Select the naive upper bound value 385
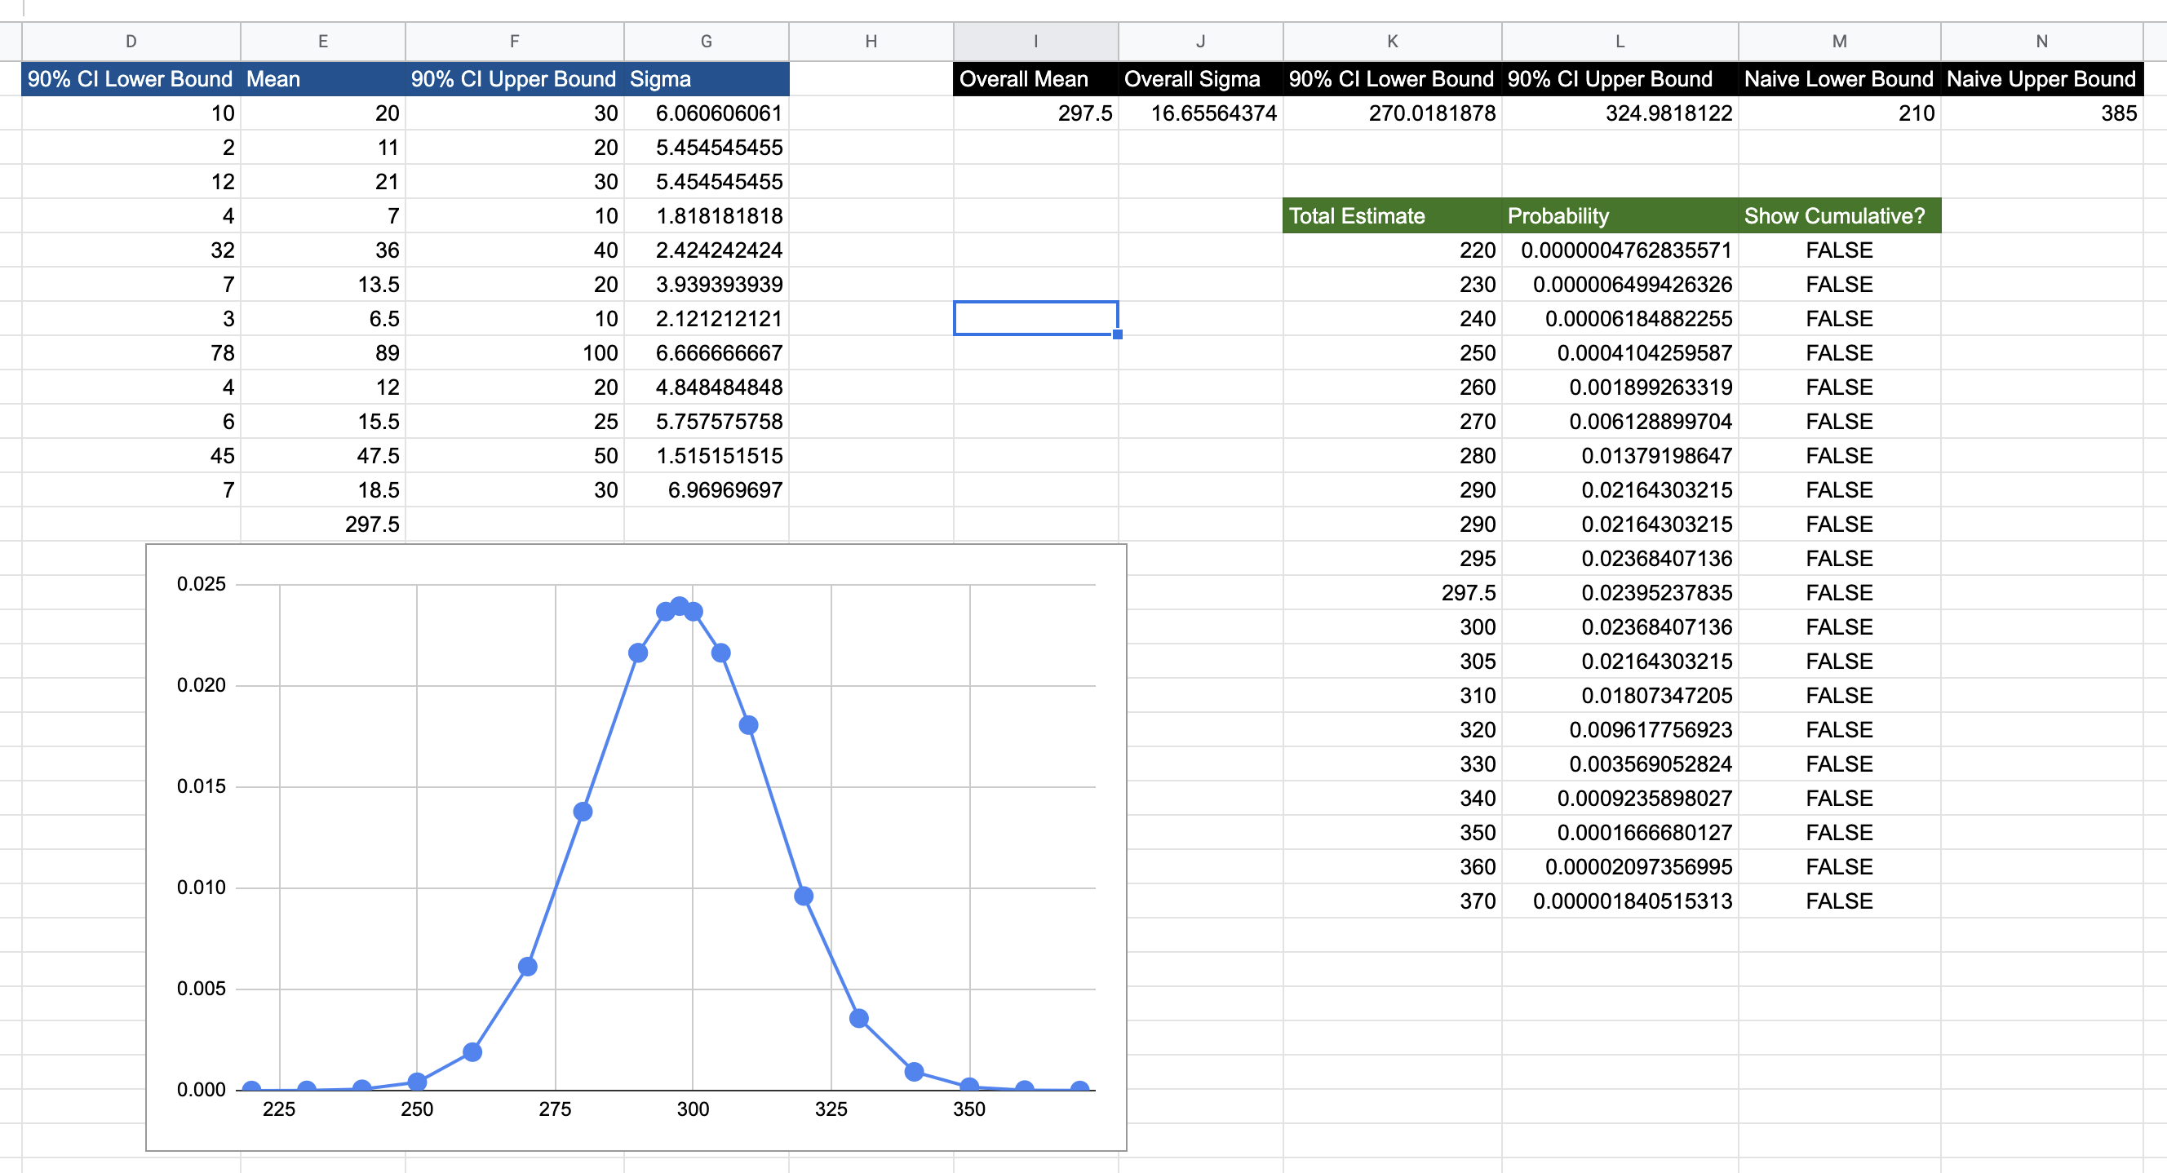This screenshot has width=2167, height=1173. pos(2041,113)
